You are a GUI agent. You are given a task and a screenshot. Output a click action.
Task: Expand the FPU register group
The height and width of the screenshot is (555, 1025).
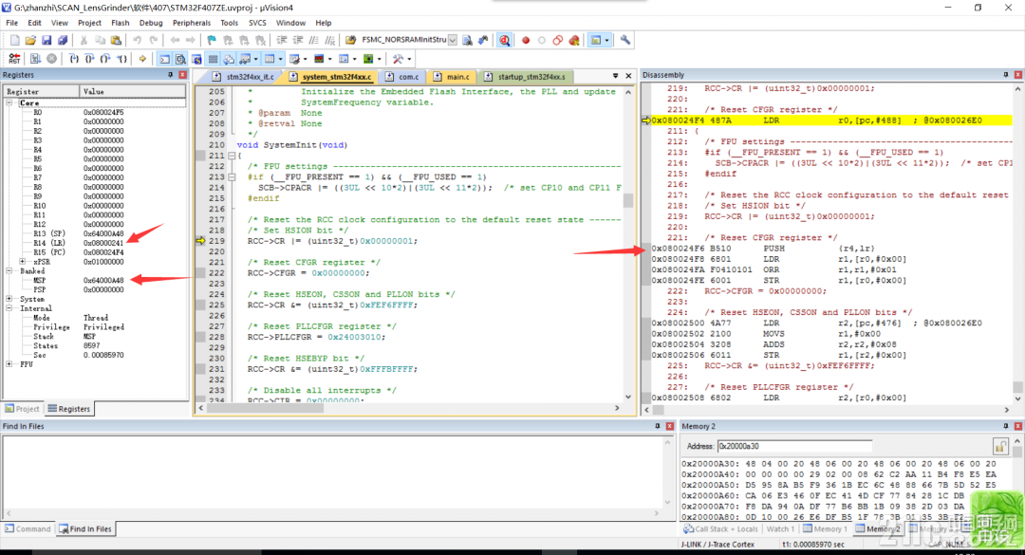(9, 364)
